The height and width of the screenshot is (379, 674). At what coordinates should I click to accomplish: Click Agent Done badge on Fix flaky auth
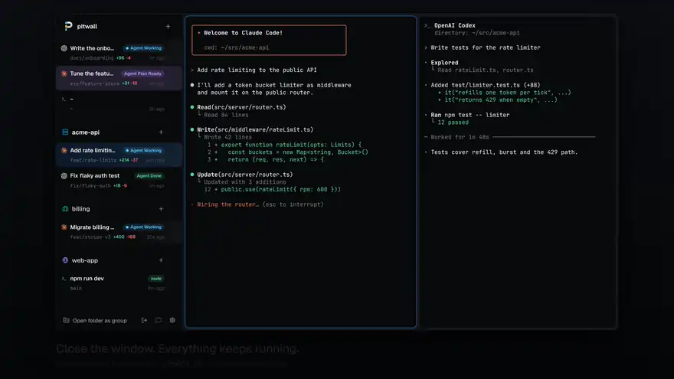tap(149, 176)
